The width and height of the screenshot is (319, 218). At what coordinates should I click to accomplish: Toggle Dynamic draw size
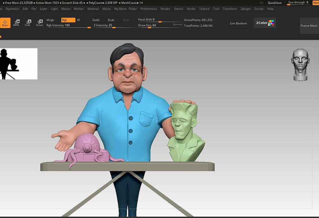177,24
